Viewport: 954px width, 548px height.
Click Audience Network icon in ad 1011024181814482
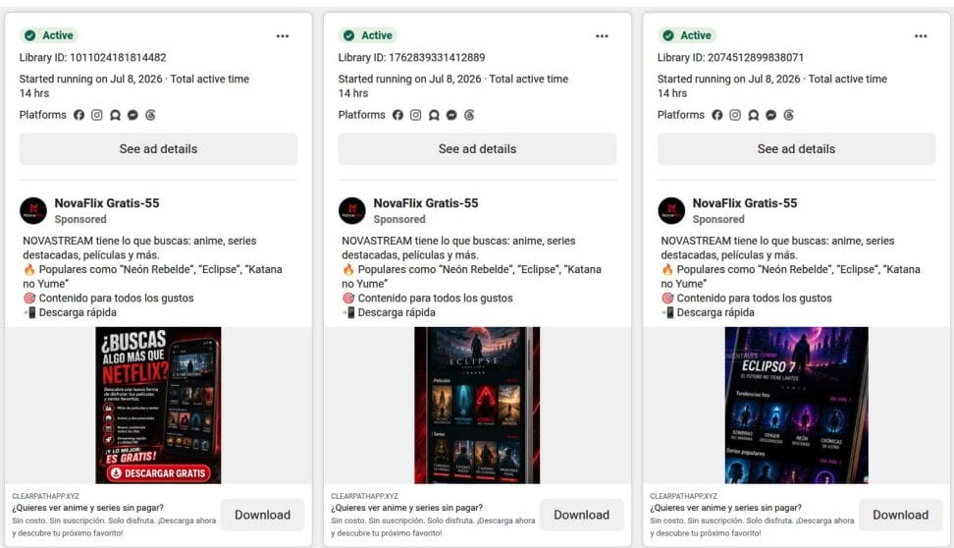[x=115, y=115]
